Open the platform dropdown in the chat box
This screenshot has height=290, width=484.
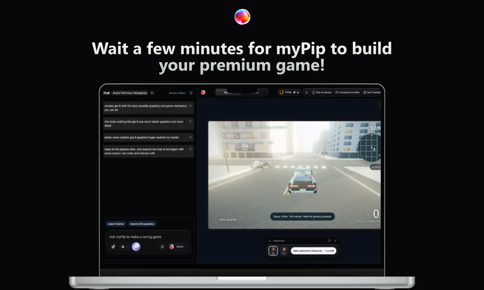(x=124, y=246)
